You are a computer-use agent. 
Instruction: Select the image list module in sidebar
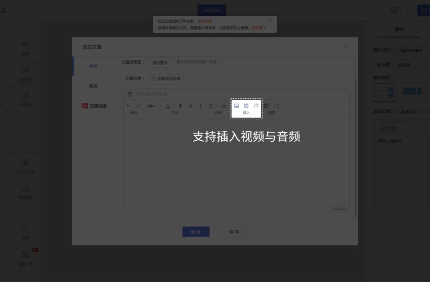[x=26, y=100]
